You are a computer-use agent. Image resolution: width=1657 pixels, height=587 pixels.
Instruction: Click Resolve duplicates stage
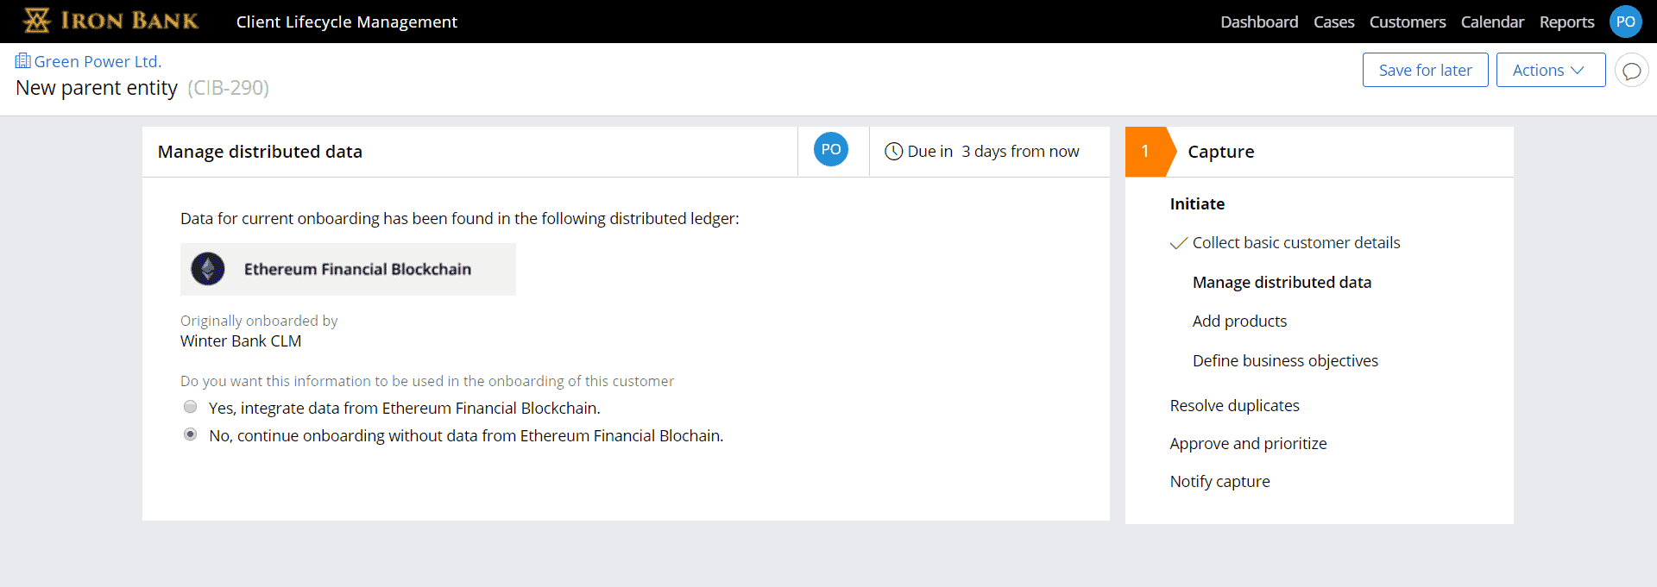pyautogui.click(x=1234, y=406)
